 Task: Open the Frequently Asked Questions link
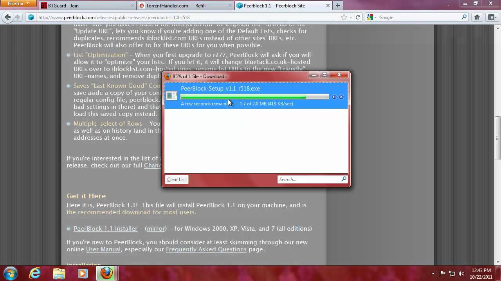point(206,249)
